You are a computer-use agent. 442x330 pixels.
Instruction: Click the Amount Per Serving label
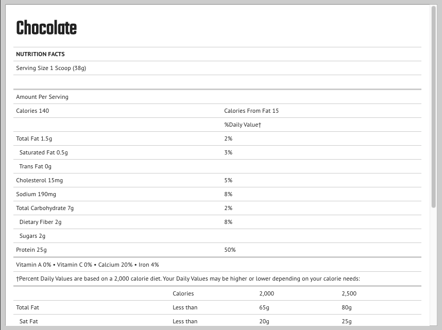click(42, 97)
